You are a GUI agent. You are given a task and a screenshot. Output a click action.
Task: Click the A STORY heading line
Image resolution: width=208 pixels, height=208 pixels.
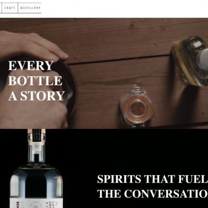coord(36,96)
